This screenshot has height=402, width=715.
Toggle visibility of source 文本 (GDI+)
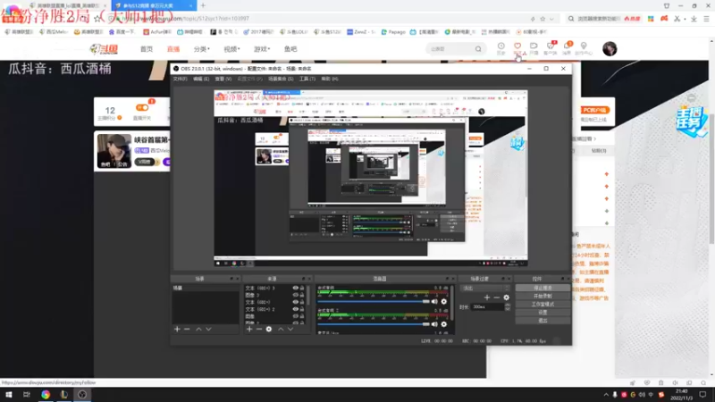click(x=296, y=302)
